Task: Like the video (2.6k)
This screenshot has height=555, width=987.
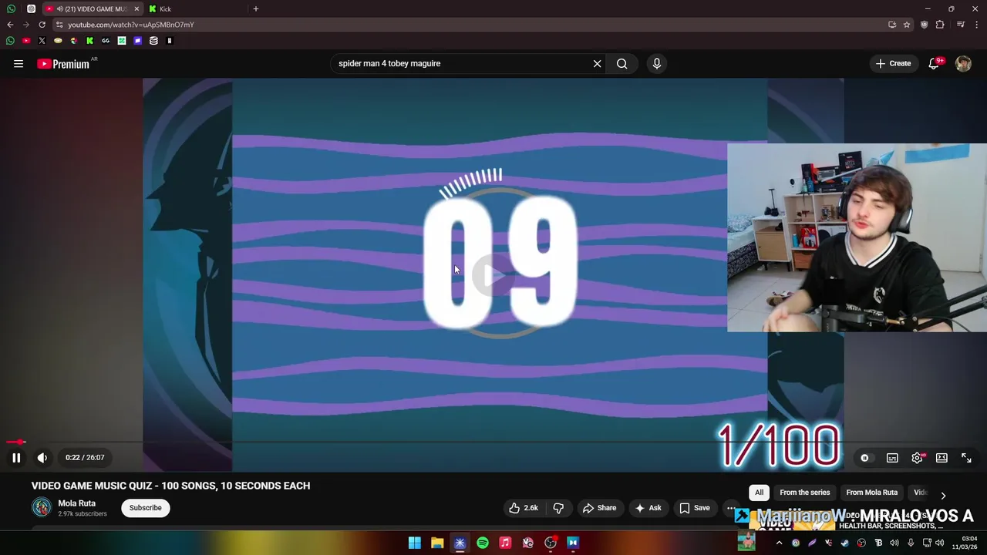Action: tap(524, 508)
